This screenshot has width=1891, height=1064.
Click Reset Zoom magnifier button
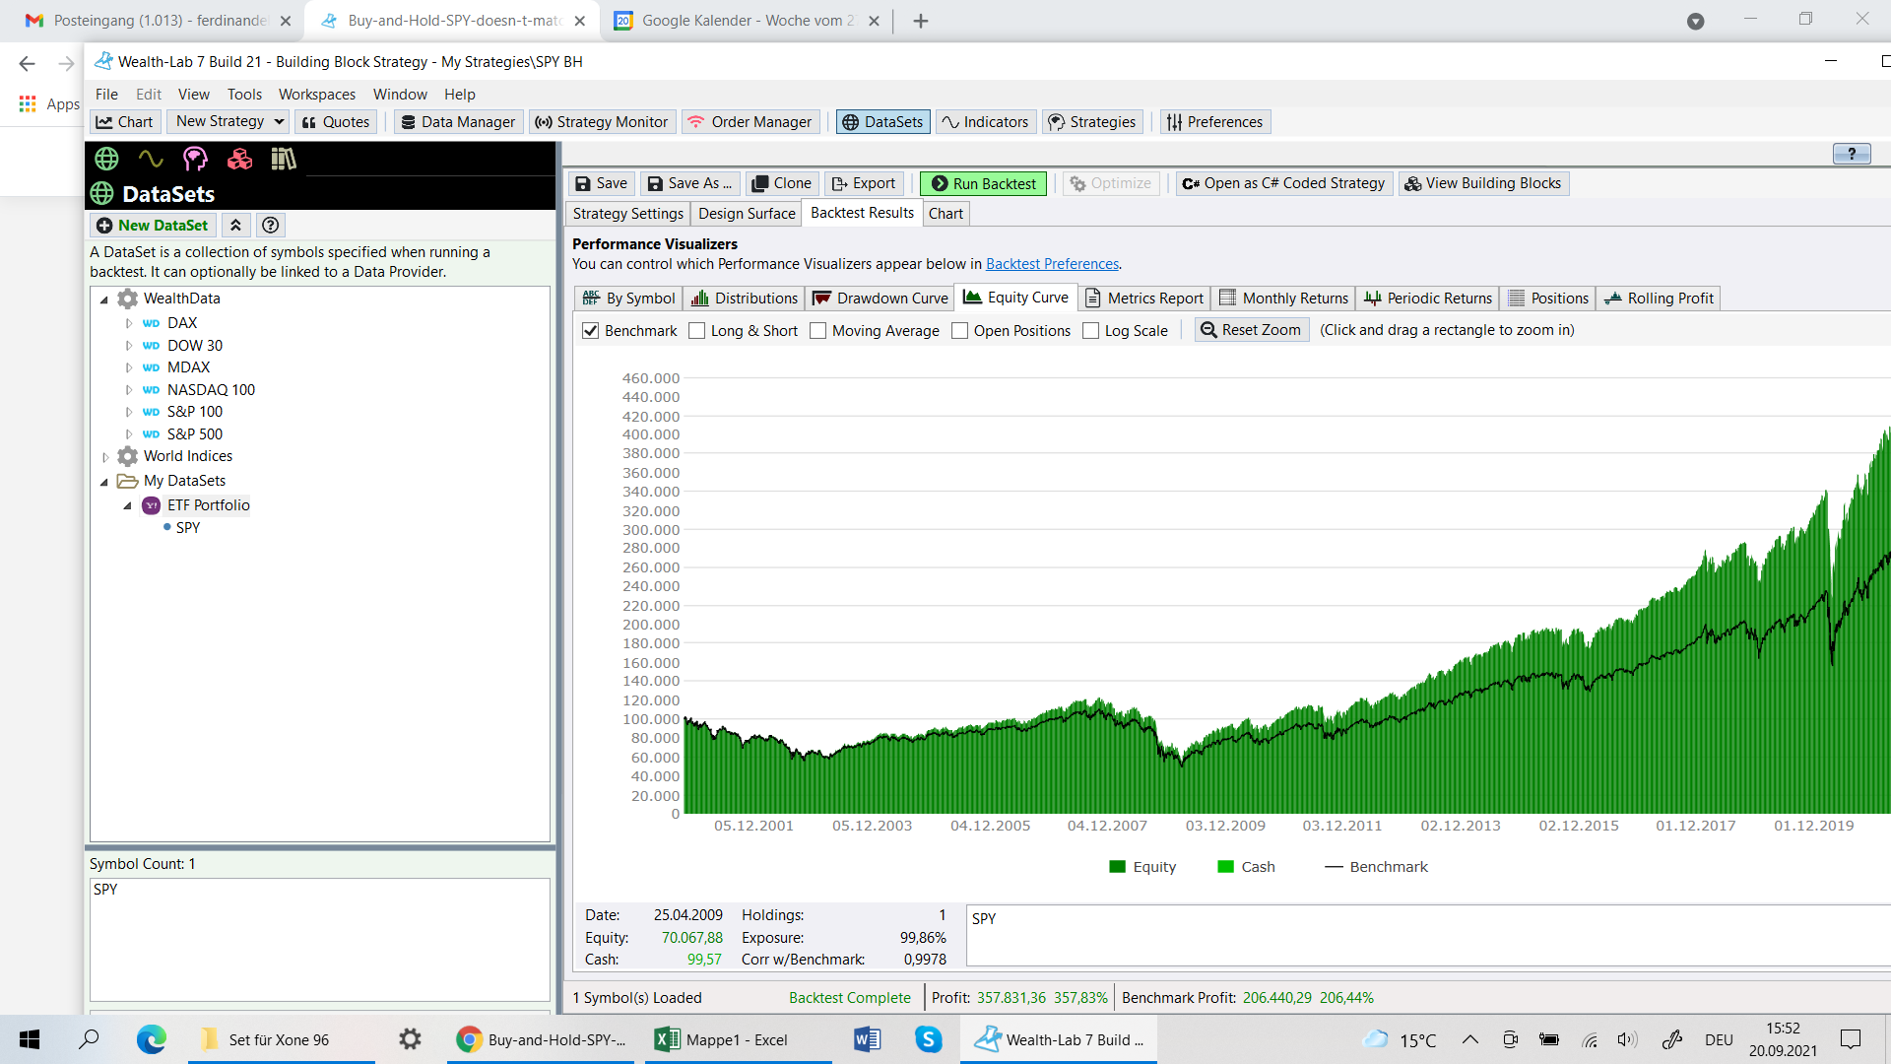tap(1251, 330)
